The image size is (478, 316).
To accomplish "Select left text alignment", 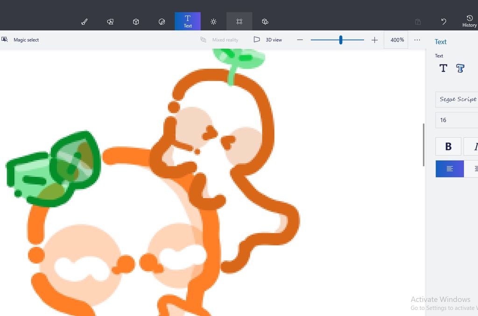I will pos(450,169).
